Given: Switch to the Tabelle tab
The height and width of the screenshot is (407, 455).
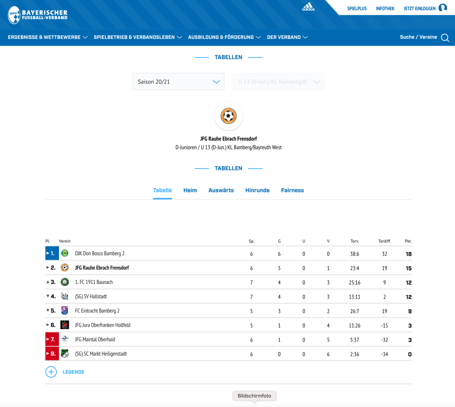Looking at the screenshot, I should click(x=162, y=190).
